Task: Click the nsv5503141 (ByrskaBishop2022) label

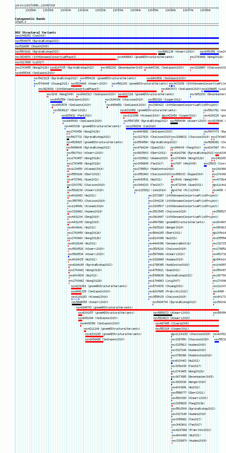Action: (x=37, y=52)
